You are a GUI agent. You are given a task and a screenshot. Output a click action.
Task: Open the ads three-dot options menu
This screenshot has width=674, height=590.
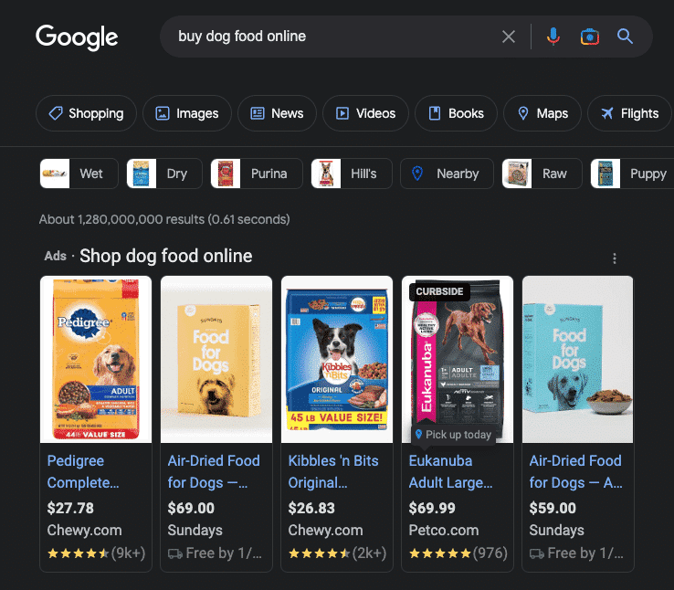coord(615,258)
